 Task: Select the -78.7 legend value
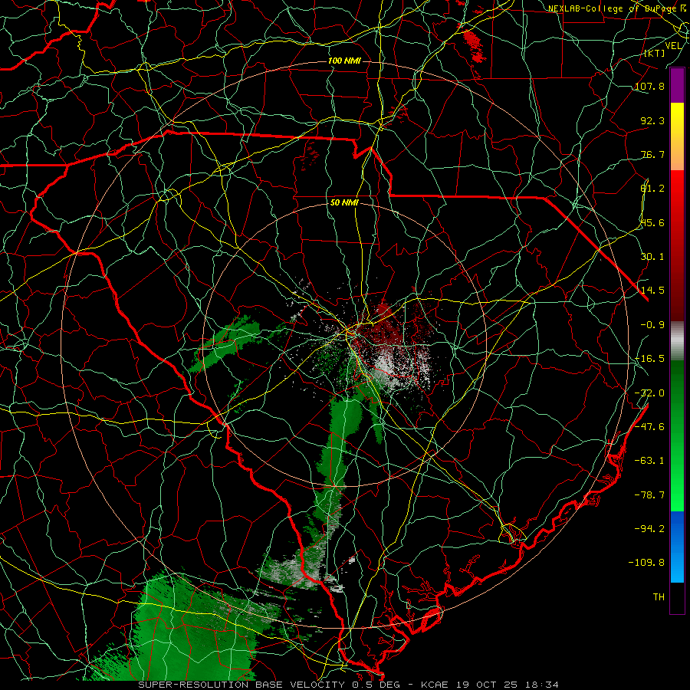(649, 495)
